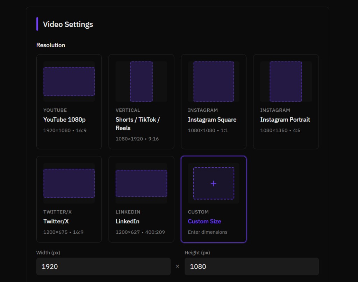
Task: Click the "TWITTER/X" category label
Action: click(x=58, y=212)
